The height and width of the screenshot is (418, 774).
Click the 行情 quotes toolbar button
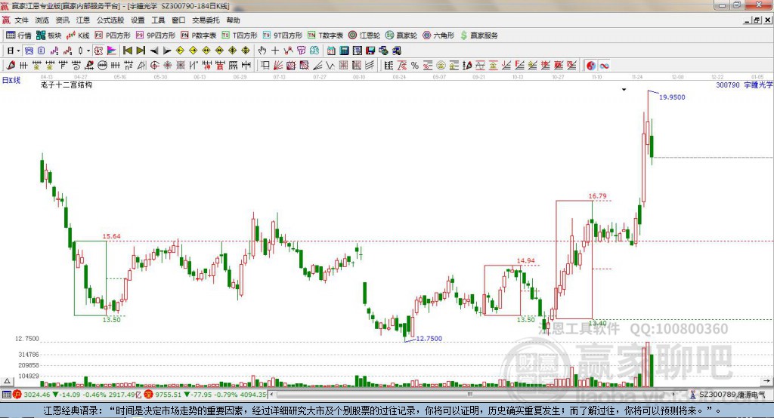pyautogui.click(x=19, y=35)
